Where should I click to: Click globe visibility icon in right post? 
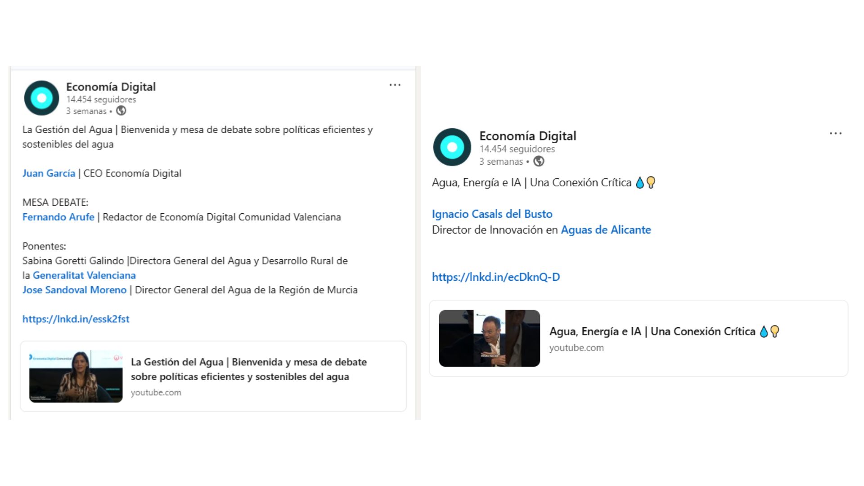[539, 161]
